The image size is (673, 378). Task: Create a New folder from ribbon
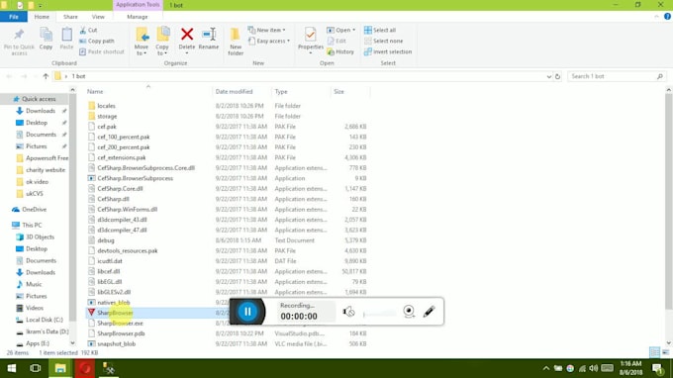tap(236, 42)
